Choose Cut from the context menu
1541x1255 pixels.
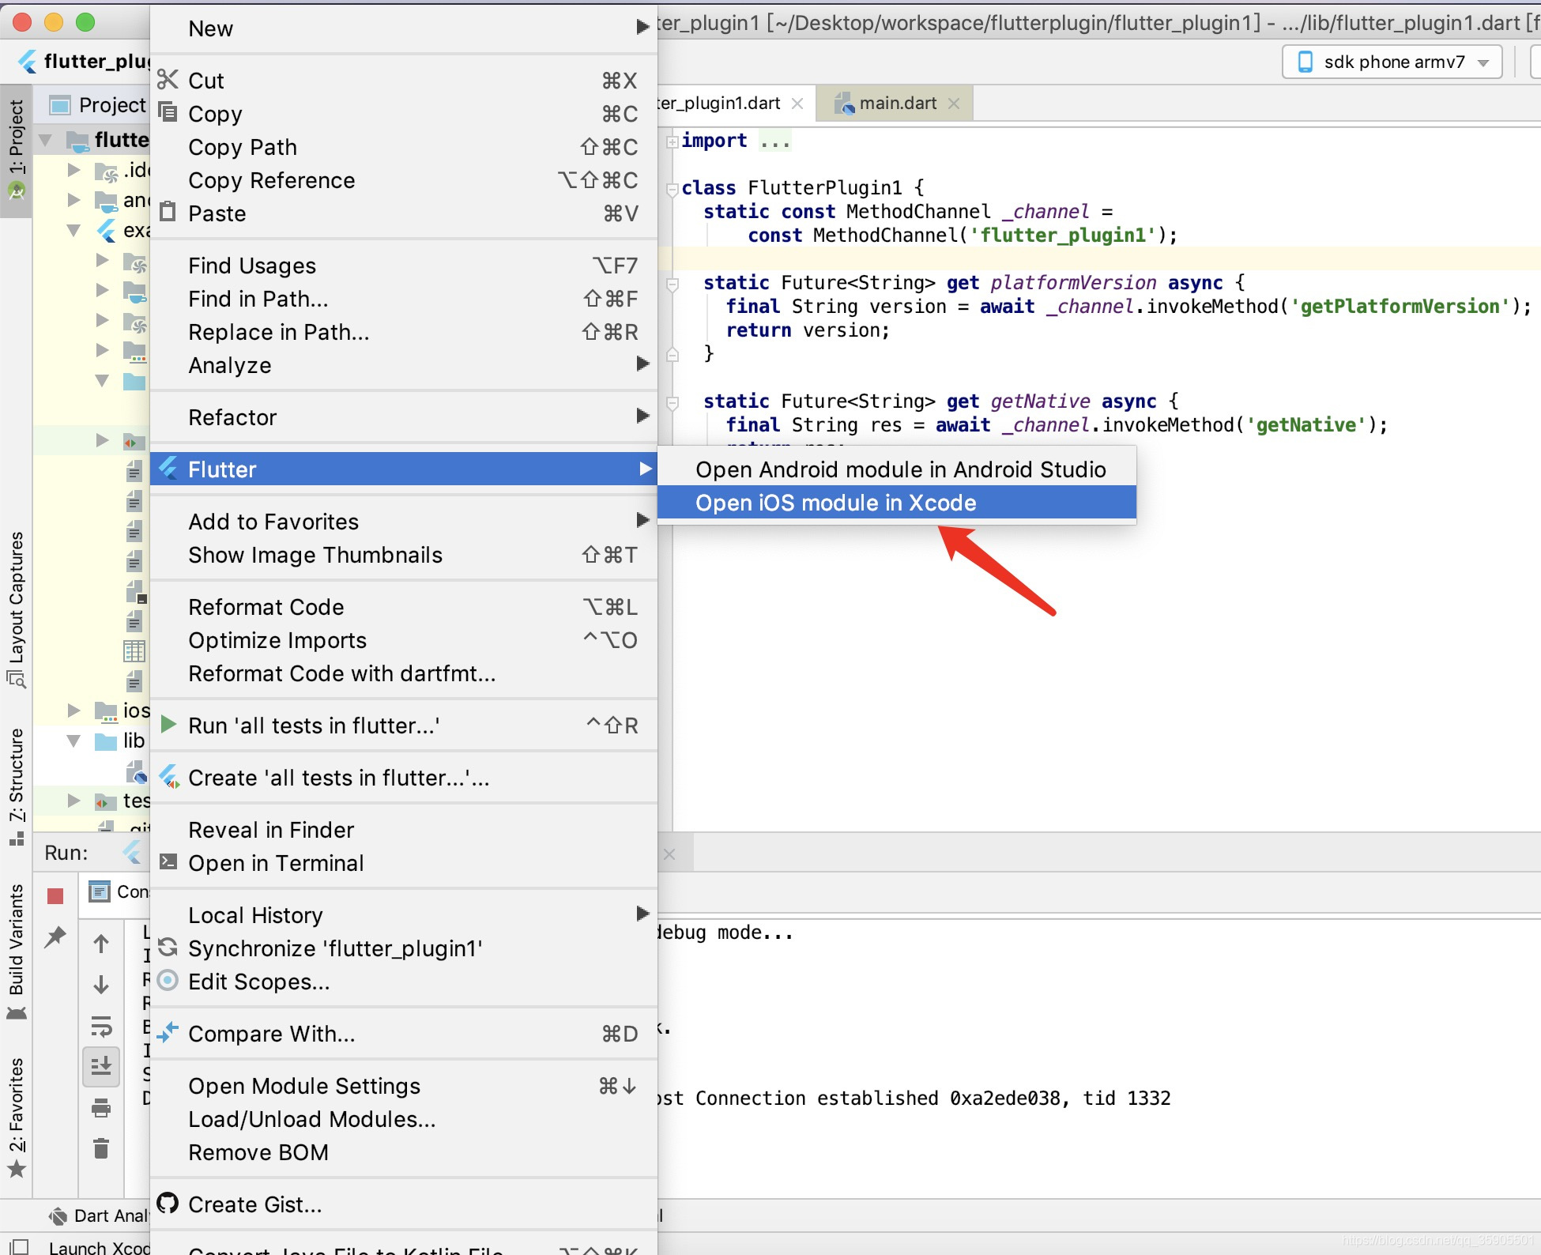[x=404, y=81]
